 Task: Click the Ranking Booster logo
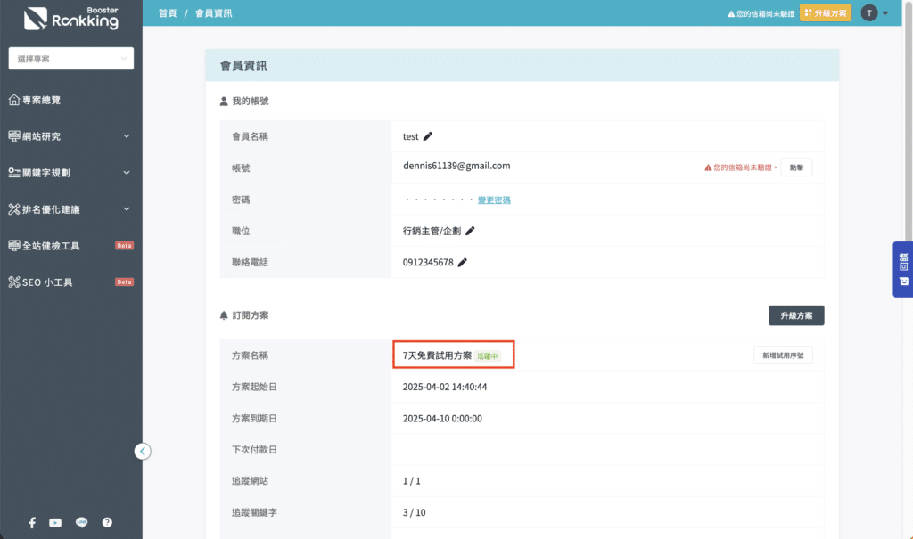click(71, 18)
